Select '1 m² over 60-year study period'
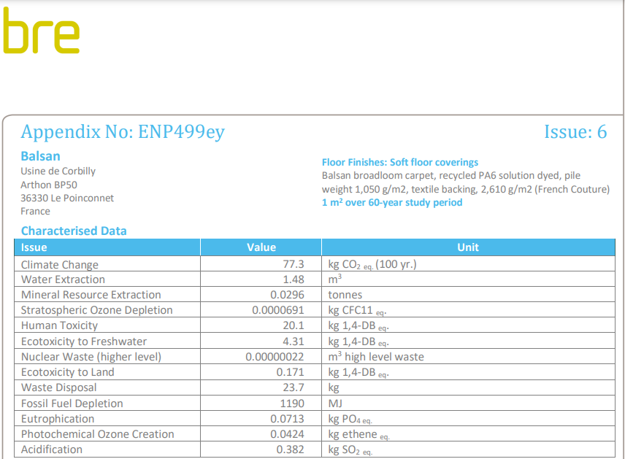The image size is (625, 459). 392,202
